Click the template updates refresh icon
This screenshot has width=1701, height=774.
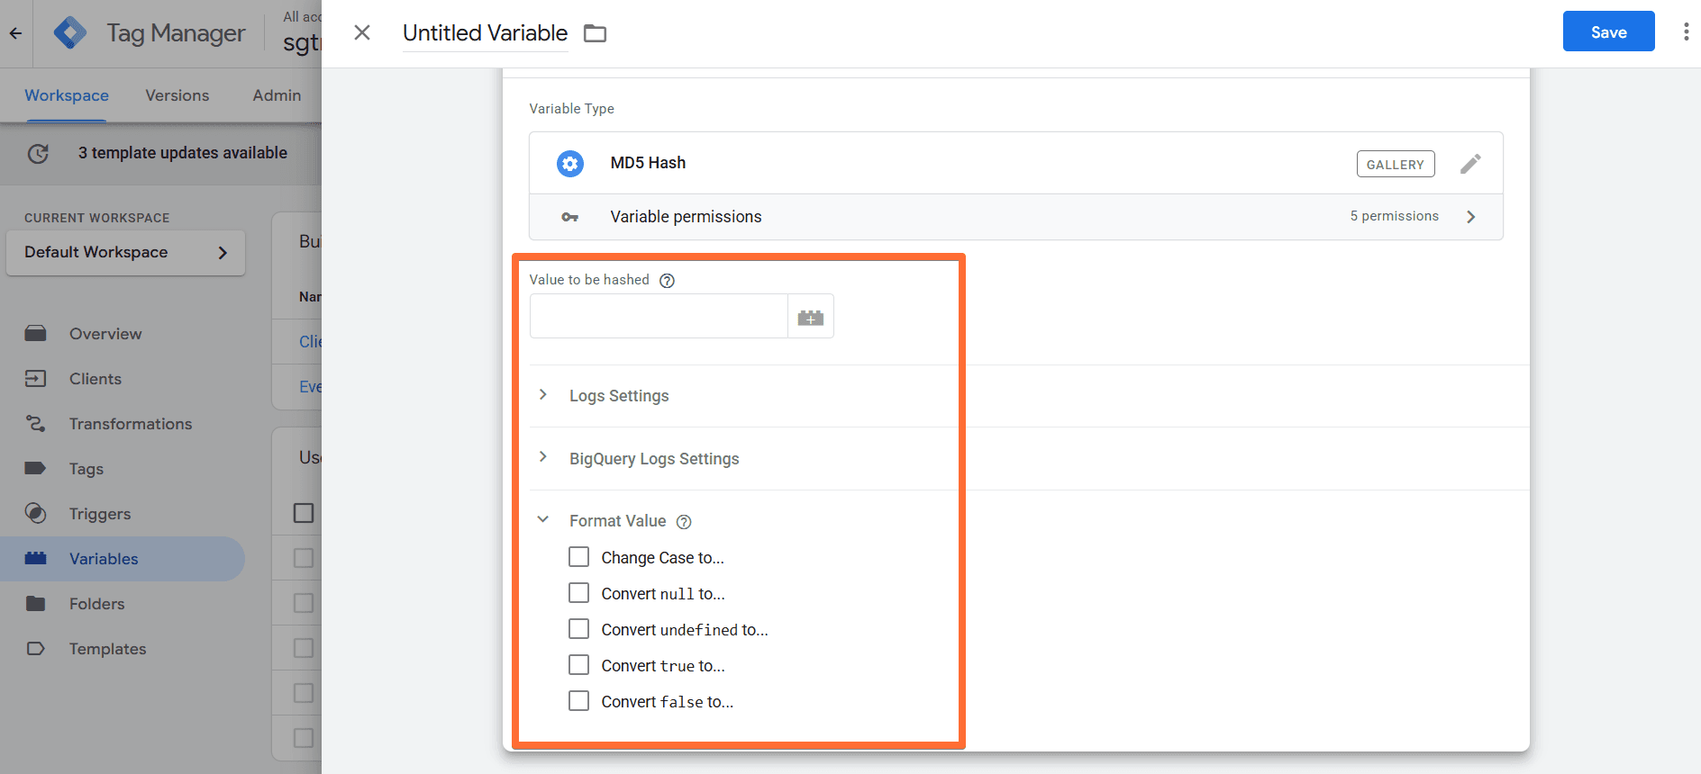(38, 153)
